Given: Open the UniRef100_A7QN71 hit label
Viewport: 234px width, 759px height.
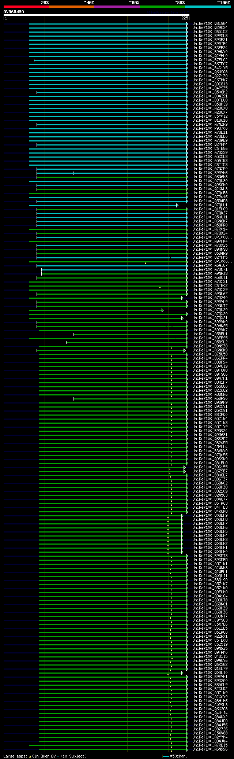Looking at the screenshot, I should click(210, 270).
